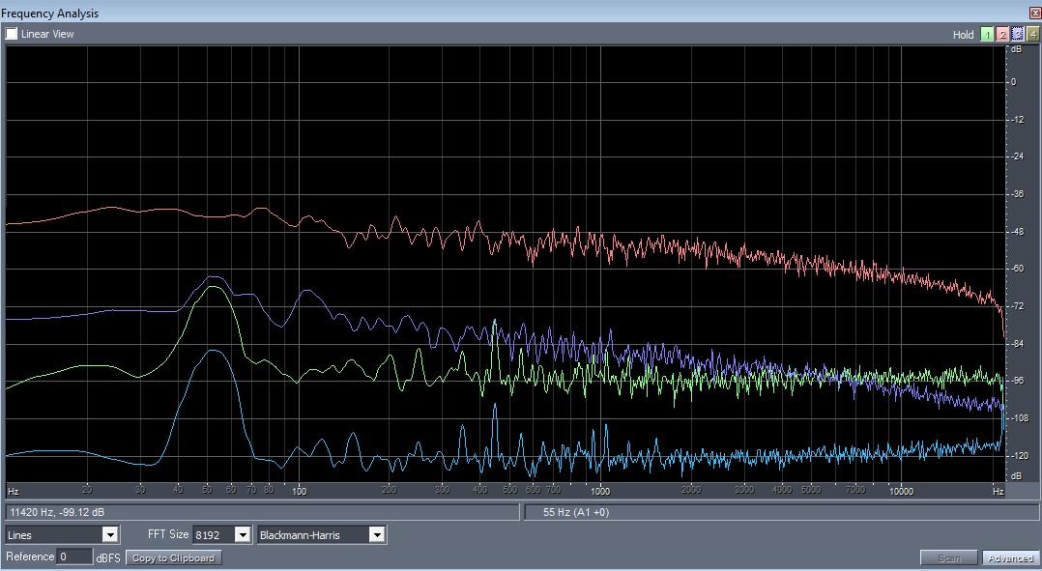Click the 1000 Hz axis label
1042x571 pixels.
pos(600,492)
